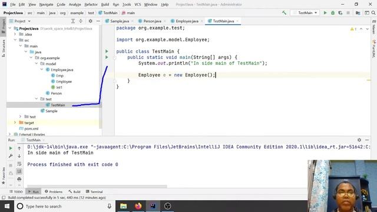Click the Search Everywhere magnifier icon

pyautogui.click(x=373, y=13)
